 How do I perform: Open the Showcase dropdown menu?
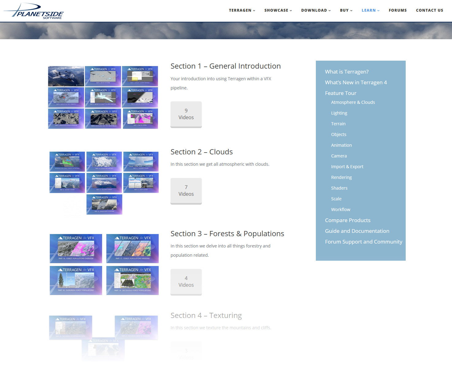[278, 10]
